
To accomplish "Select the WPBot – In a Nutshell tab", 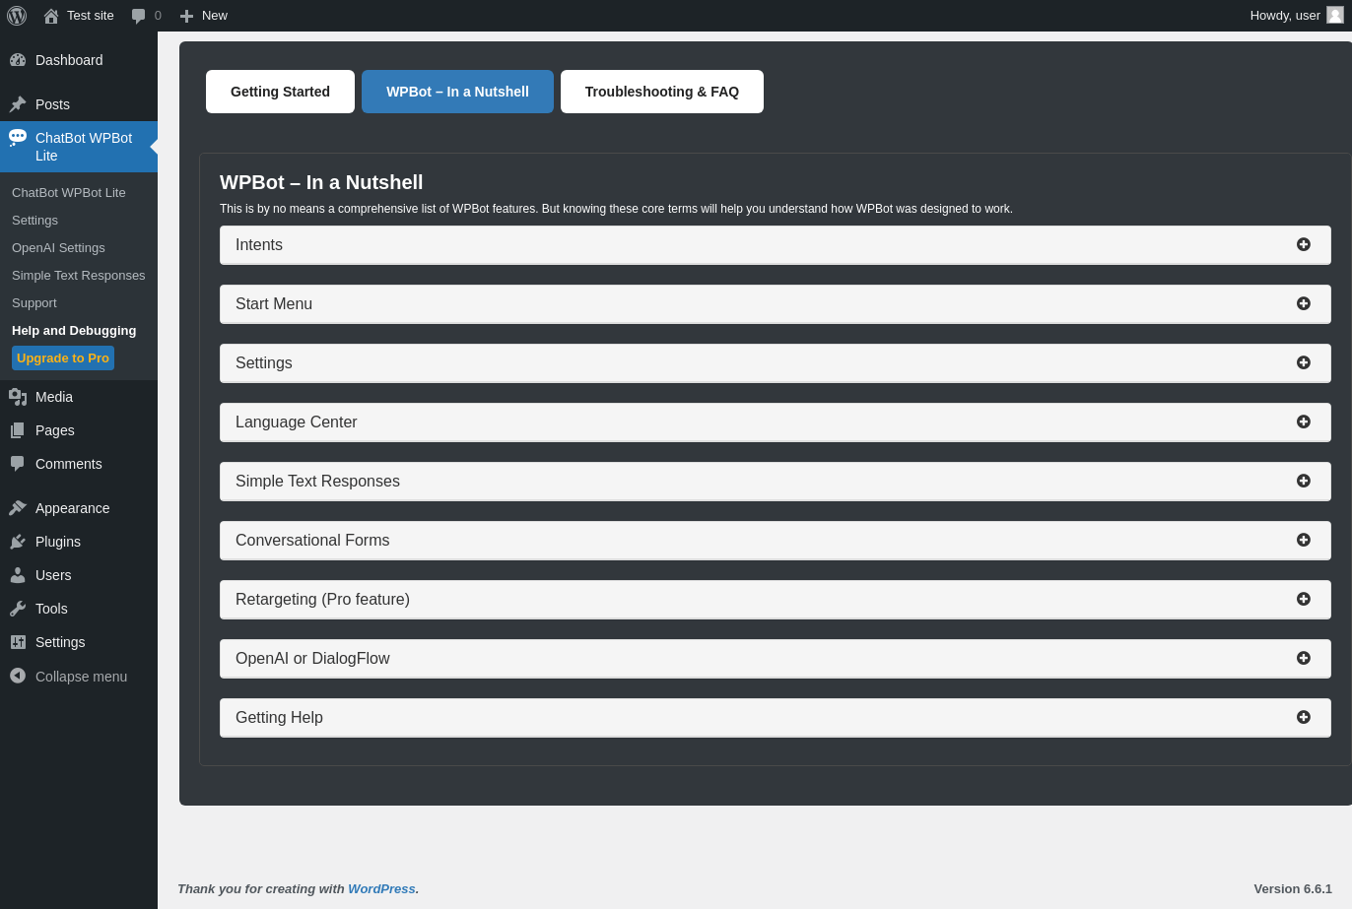I will point(457,92).
